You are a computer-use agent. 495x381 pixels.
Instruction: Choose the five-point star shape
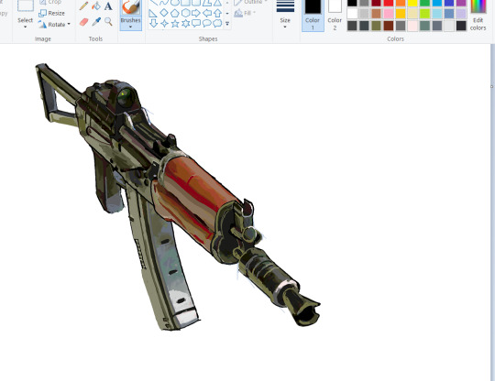[x=175, y=23]
